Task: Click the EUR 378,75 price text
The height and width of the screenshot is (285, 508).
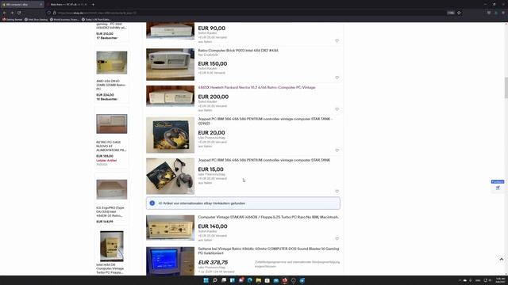Action: pyautogui.click(x=213, y=262)
